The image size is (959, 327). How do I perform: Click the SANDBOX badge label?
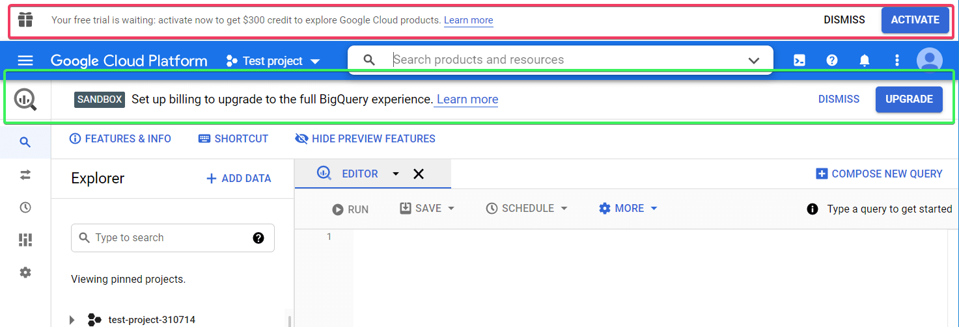100,99
